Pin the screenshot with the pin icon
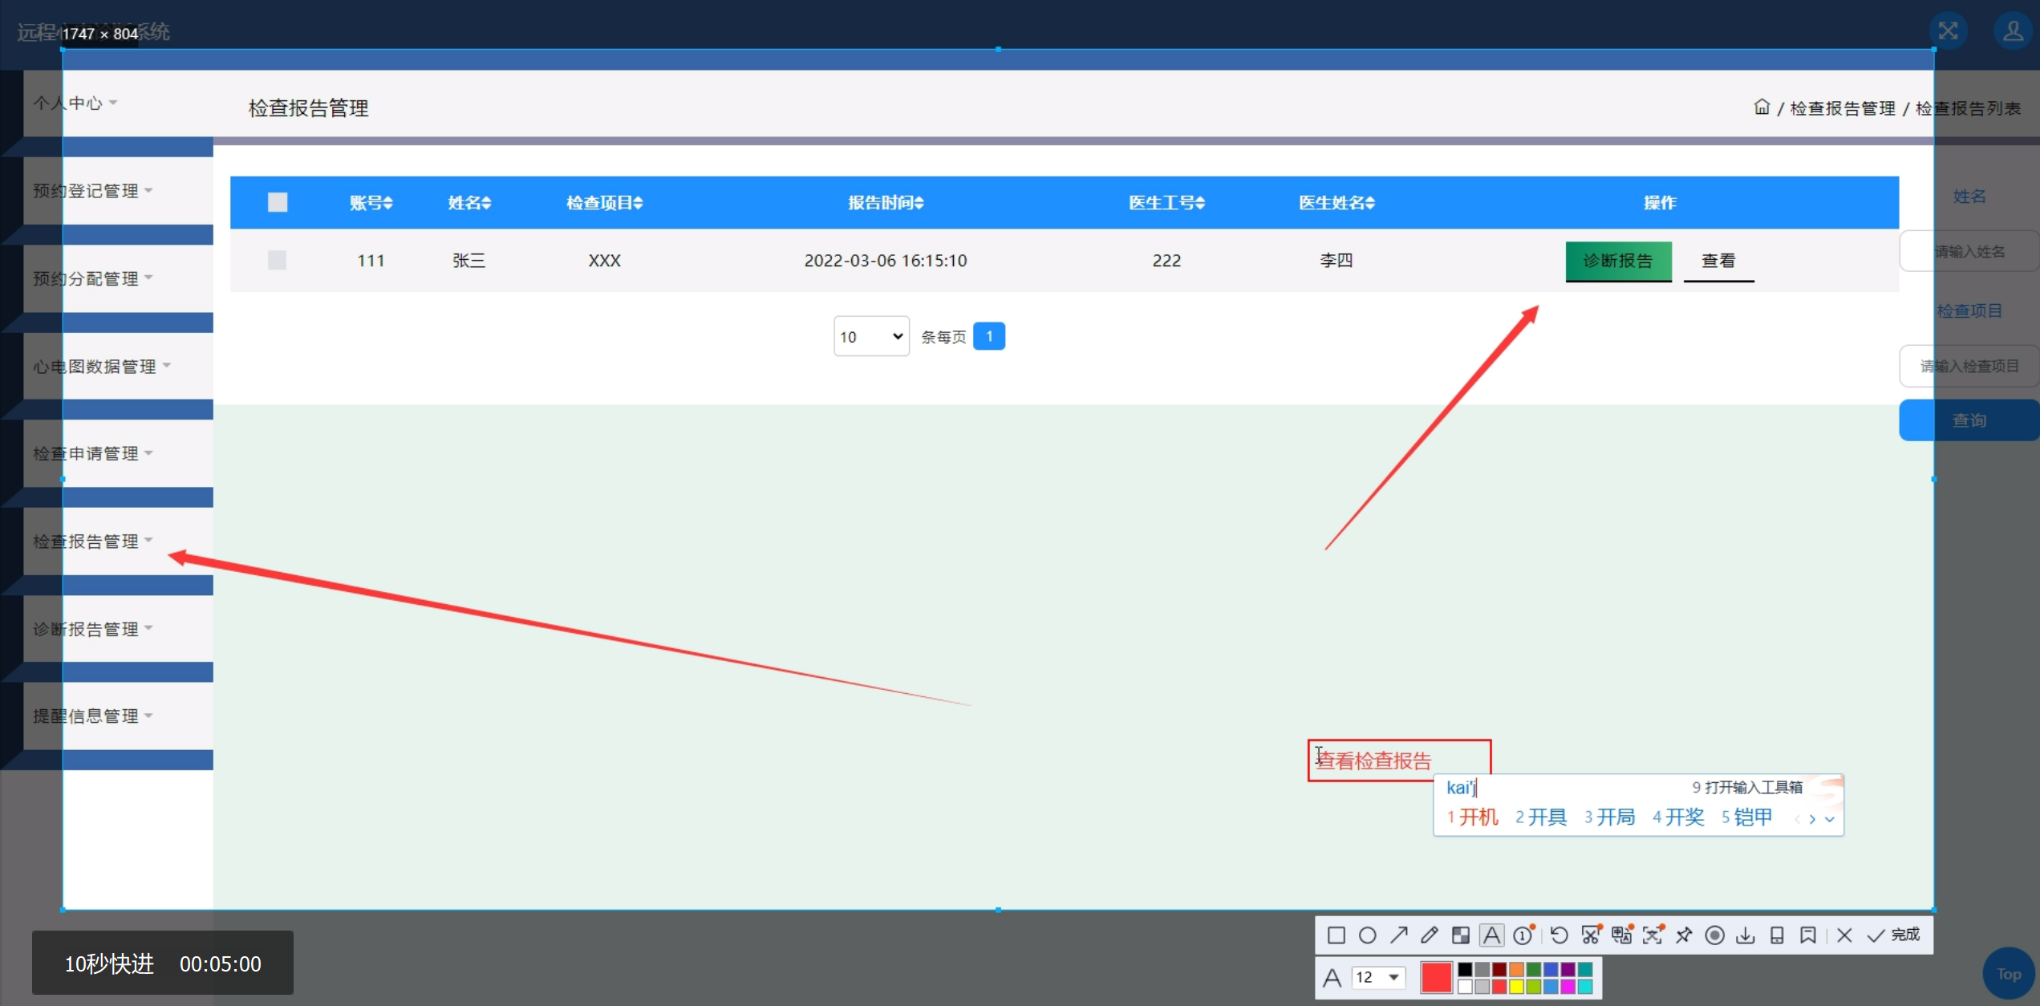Image resolution: width=2040 pixels, height=1006 pixels. coord(1684,935)
